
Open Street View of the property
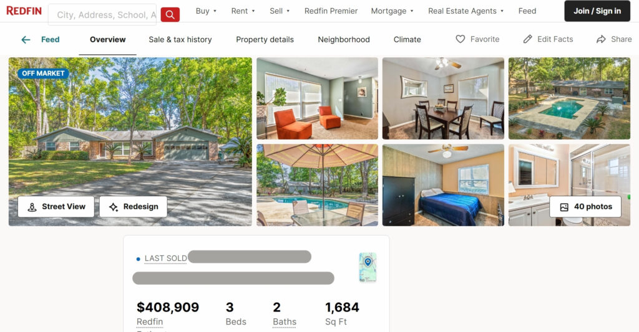(56, 207)
